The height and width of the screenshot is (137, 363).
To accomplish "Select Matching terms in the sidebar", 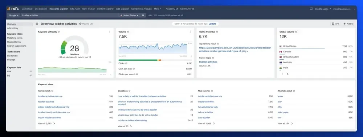I will 15,38.
